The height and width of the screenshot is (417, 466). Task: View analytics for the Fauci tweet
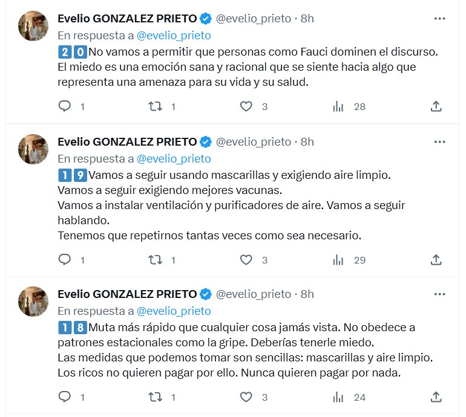click(338, 106)
